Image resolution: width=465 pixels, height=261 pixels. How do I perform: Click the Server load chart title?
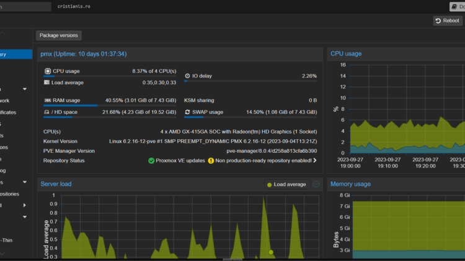[56, 184]
